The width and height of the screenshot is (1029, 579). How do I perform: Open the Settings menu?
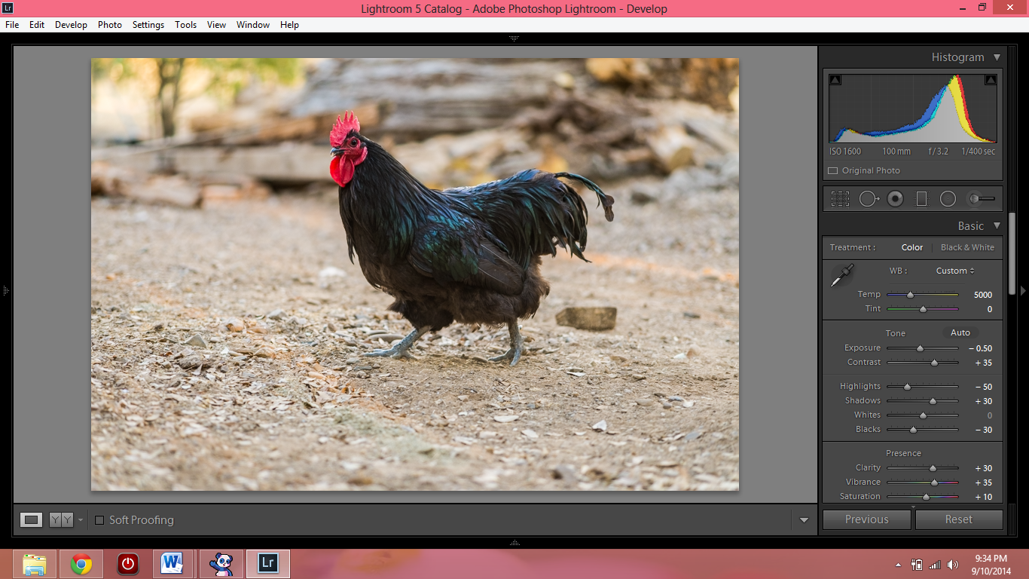click(x=148, y=25)
